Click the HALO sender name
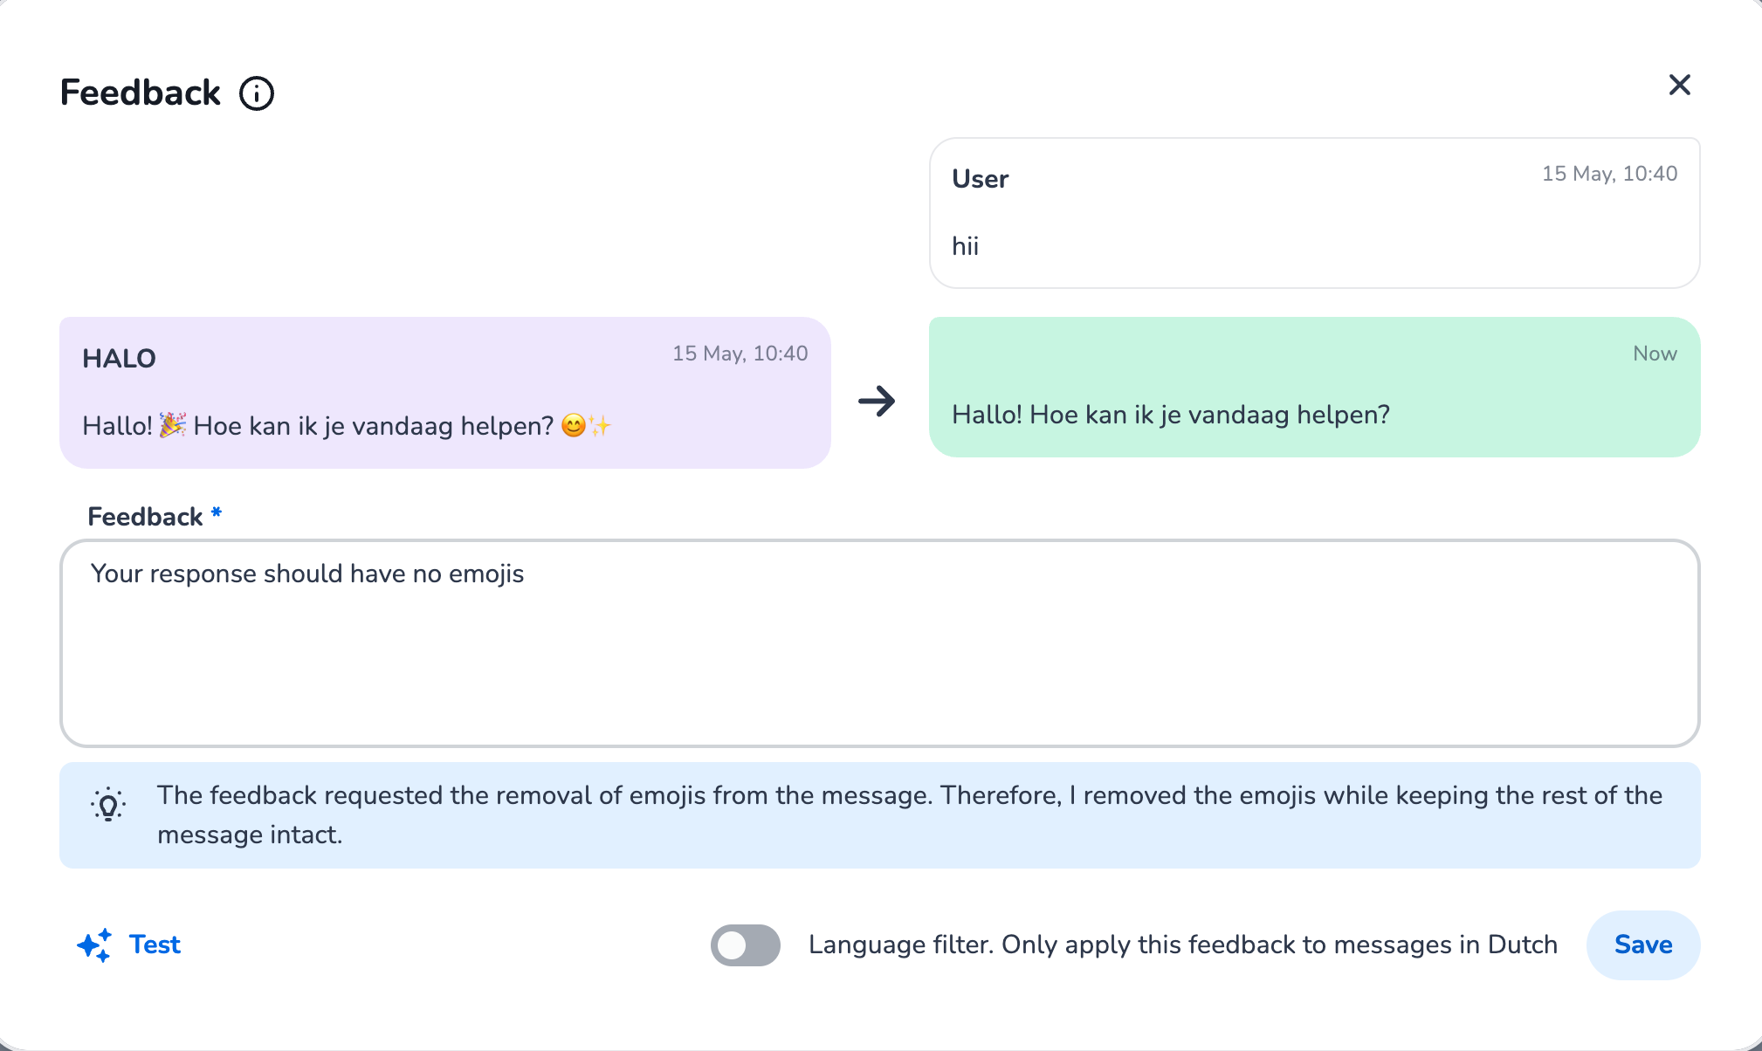 [x=119, y=358]
